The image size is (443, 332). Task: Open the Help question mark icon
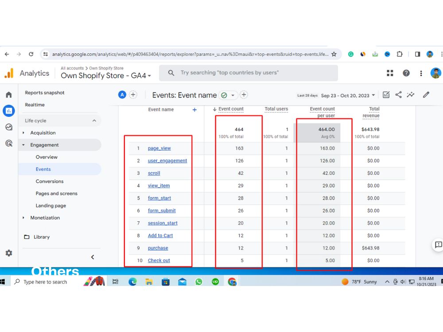tap(406, 73)
